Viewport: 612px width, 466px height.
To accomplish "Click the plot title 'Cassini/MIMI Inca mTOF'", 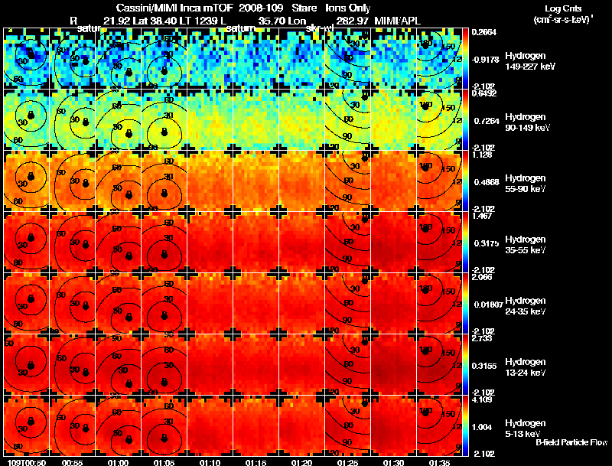I will click(x=174, y=8).
